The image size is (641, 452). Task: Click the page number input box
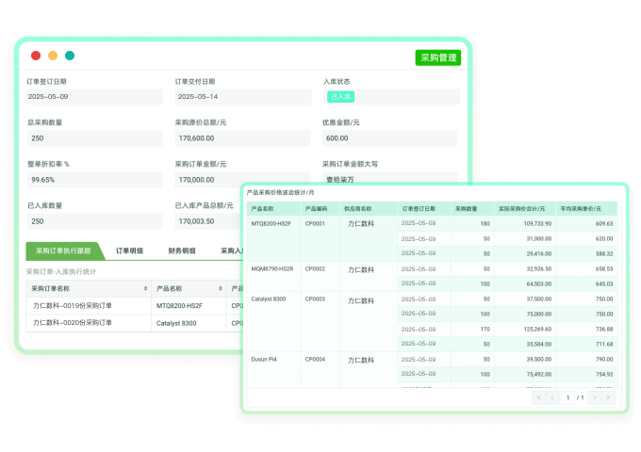pos(568,397)
